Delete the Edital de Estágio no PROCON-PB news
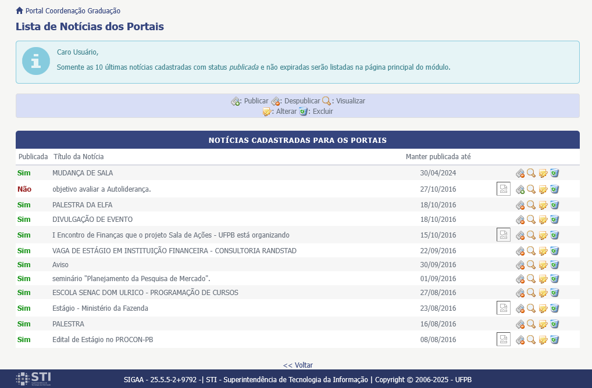The height and width of the screenshot is (388, 592). pos(554,340)
